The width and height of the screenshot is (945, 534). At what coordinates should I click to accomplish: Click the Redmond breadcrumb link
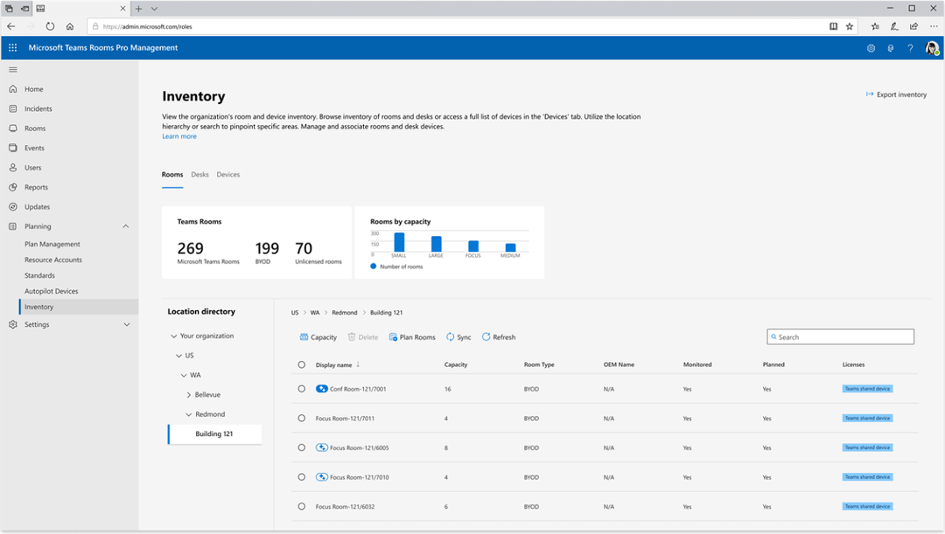tap(344, 313)
